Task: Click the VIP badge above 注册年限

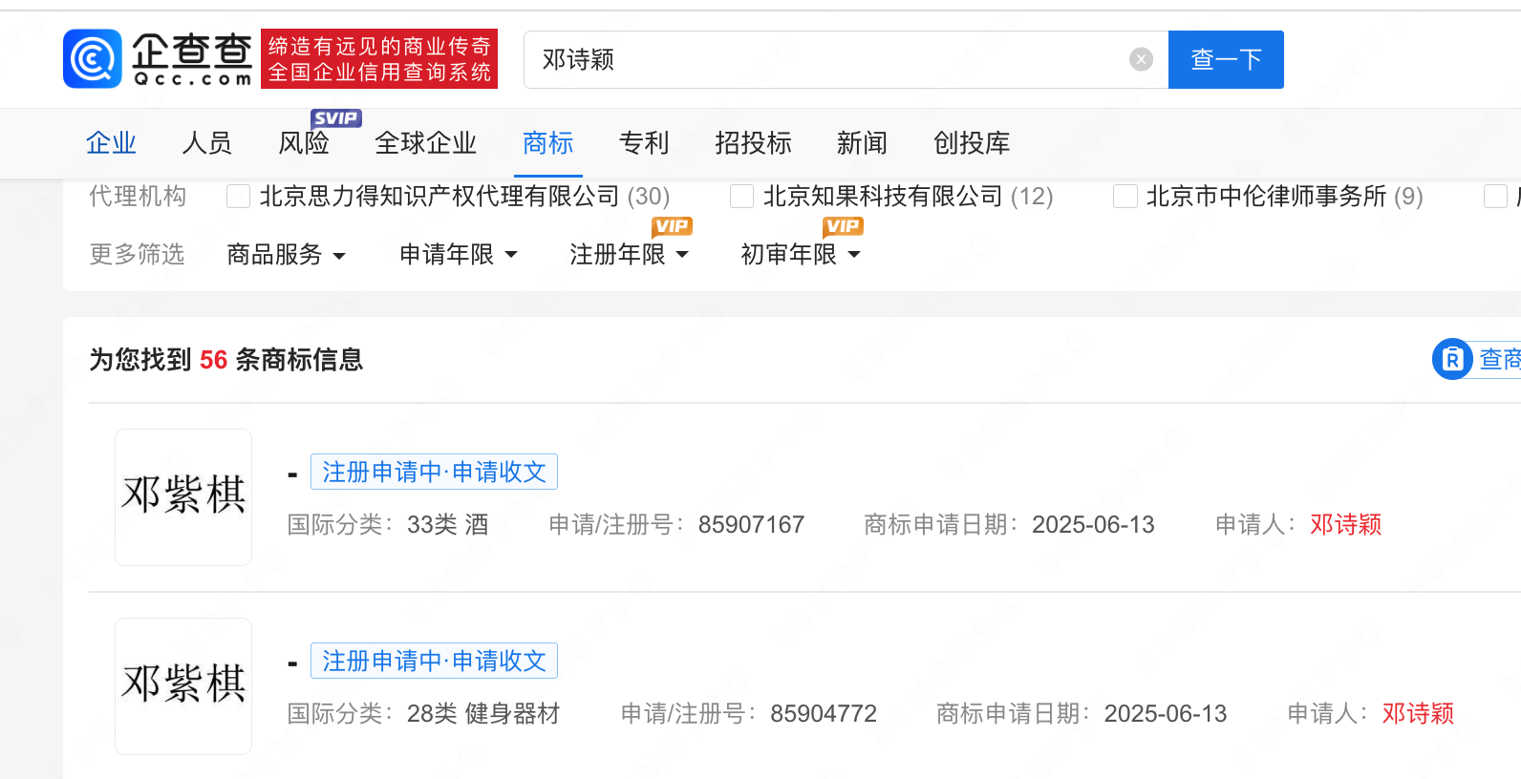Action: coord(672,226)
